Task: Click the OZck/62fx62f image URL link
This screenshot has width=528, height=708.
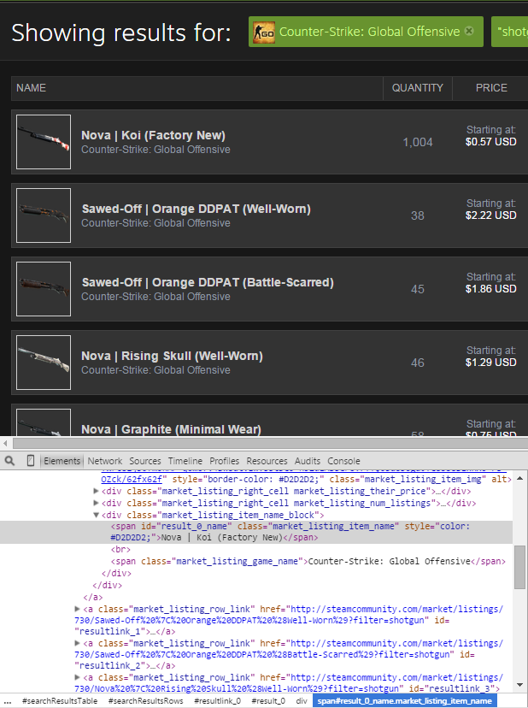Action: click(132, 479)
